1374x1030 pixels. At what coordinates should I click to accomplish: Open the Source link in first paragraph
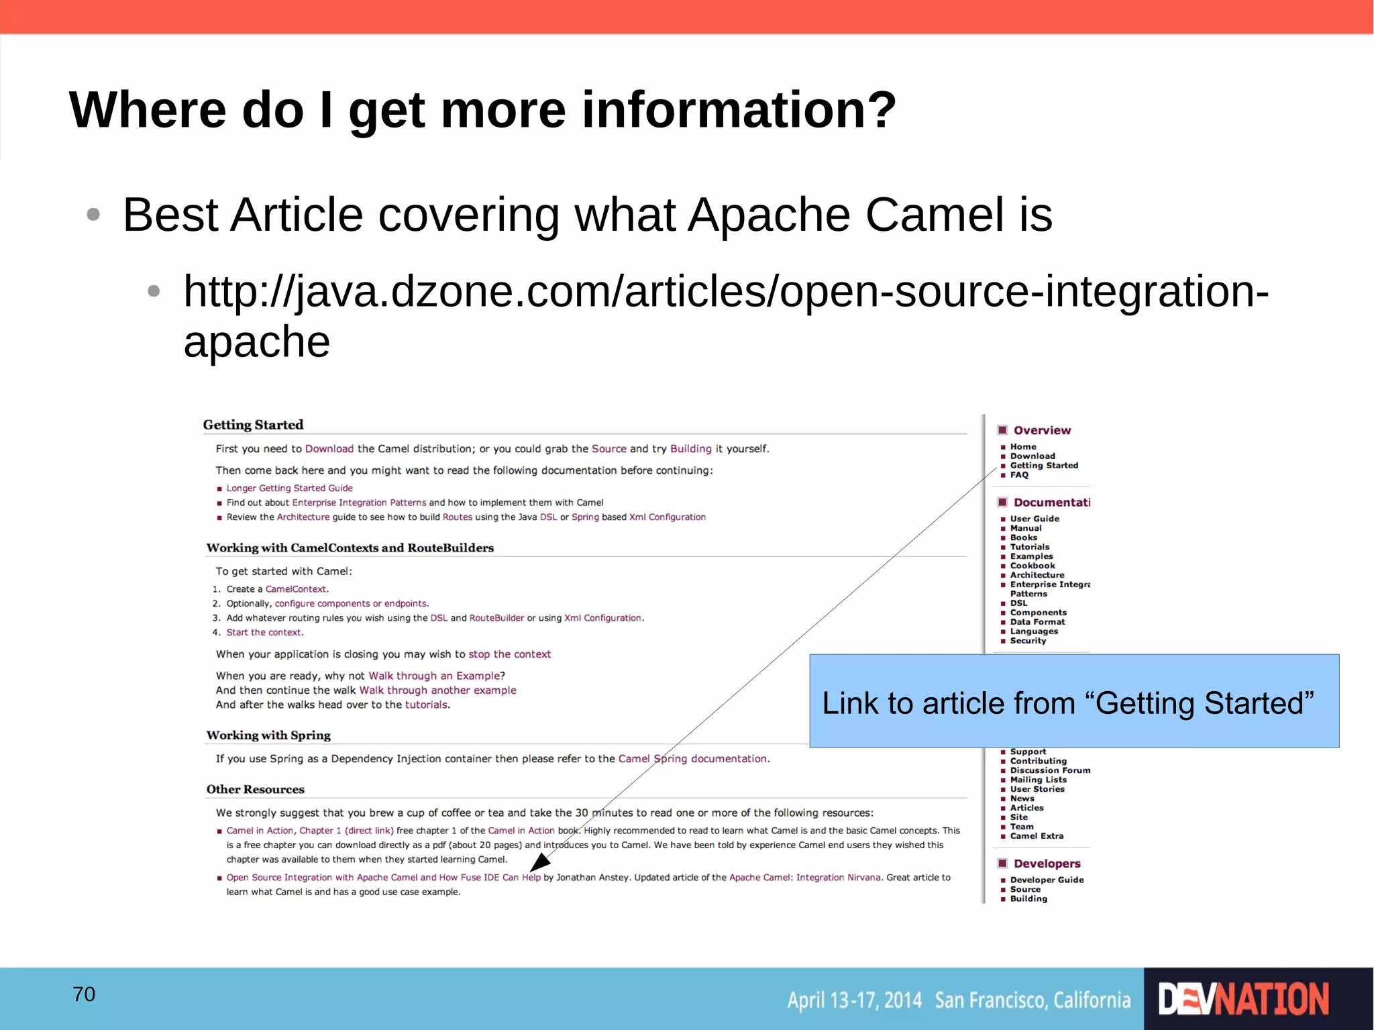[609, 449]
